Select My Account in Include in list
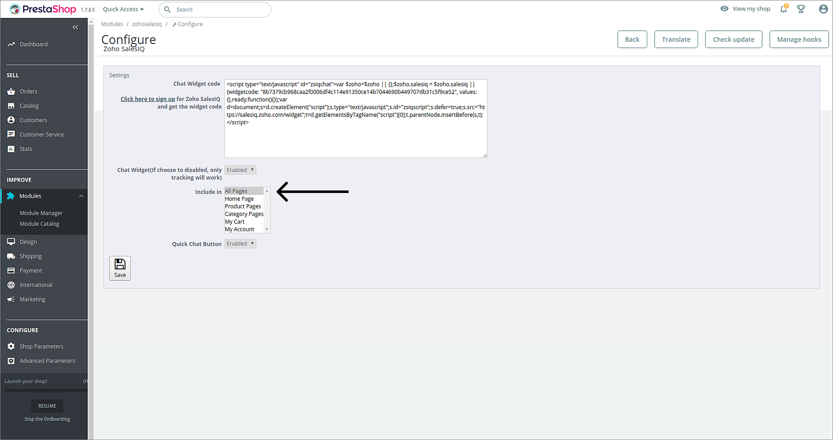 tap(244, 229)
